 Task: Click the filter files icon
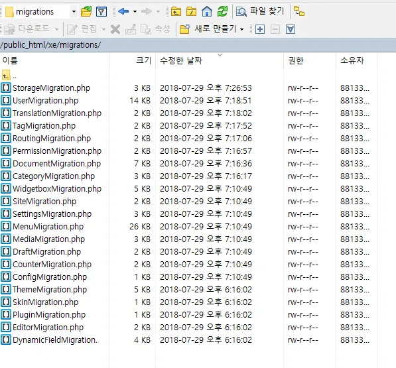[x=101, y=12]
